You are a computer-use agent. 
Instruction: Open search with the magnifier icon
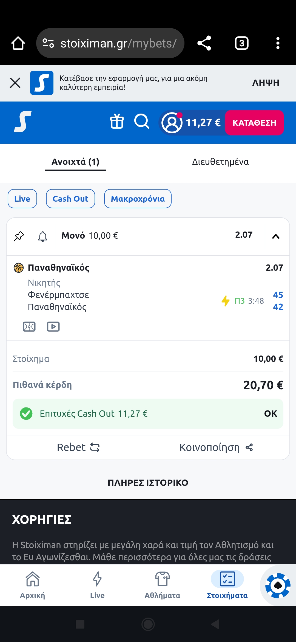142,122
